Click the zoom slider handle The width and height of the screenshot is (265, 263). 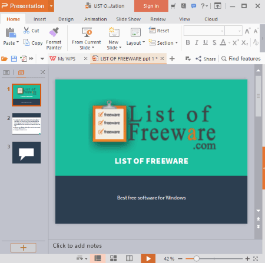pos(196,258)
